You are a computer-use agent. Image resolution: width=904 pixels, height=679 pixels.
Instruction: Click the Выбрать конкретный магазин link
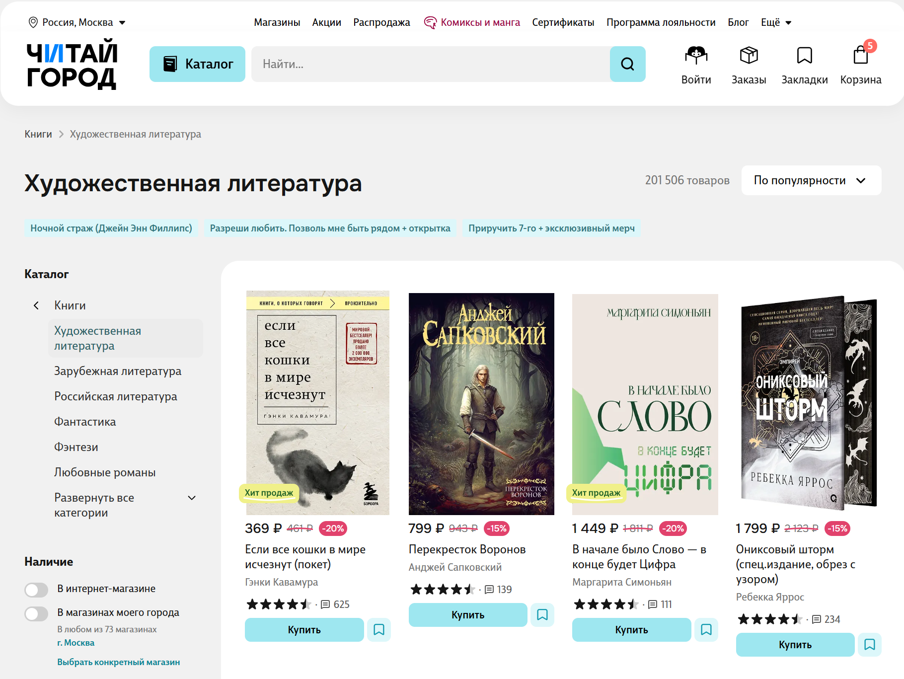point(118,662)
